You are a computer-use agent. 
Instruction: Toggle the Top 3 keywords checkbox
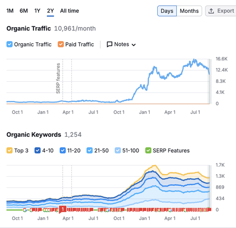(x=10, y=151)
